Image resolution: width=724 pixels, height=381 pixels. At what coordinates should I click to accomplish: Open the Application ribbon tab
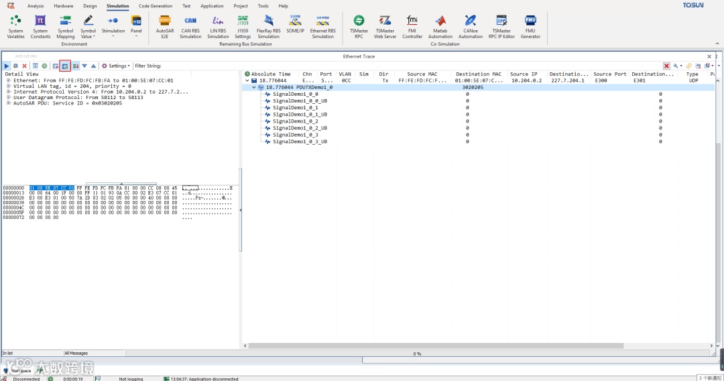pyautogui.click(x=212, y=6)
